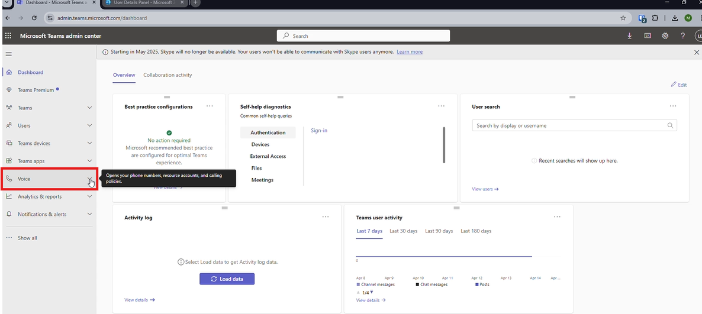Expand the Teams apps section chevron
Viewport: 702px width, 314px height.
click(x=89, y=161)
